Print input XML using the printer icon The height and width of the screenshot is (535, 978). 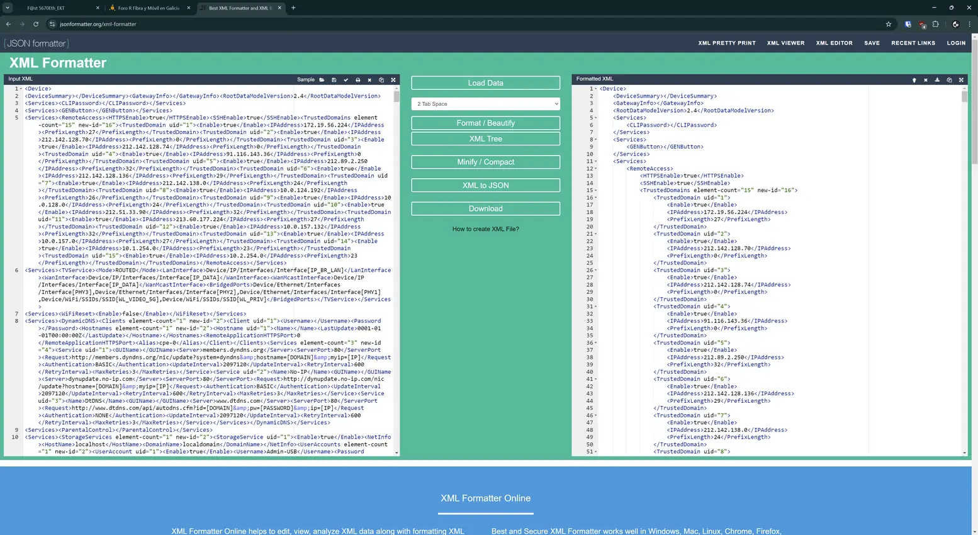coord(357,80)
